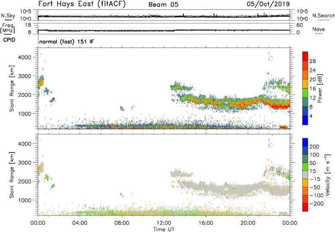Click the red -200 velocity colorbar swatch
The width and height of the screenshot is (335, 232).
pyautogui.click(x=305, y=207)
